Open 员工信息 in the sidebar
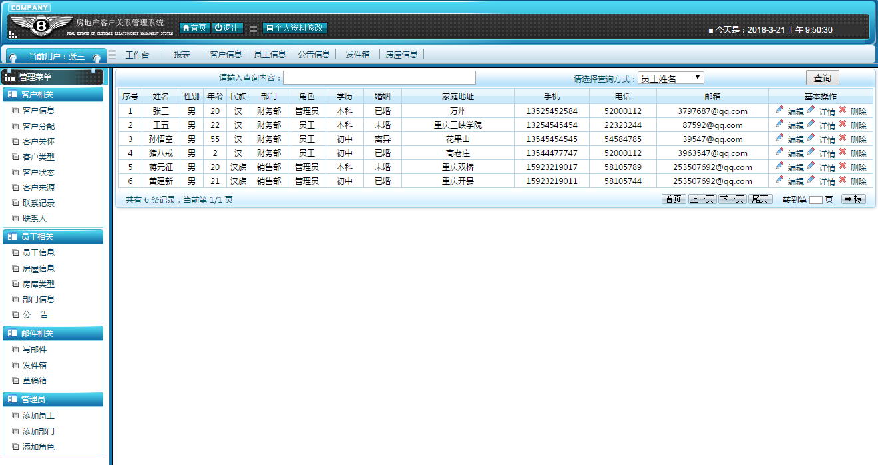The image size is (878, 465). click(39, 253)
